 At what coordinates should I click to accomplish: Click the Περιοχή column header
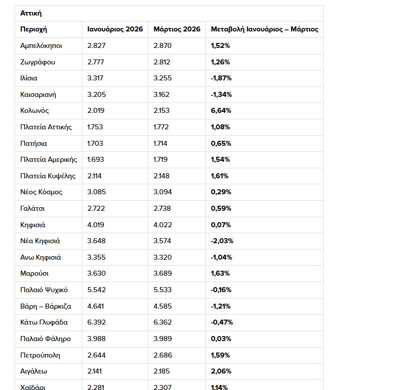coord(34,29)
